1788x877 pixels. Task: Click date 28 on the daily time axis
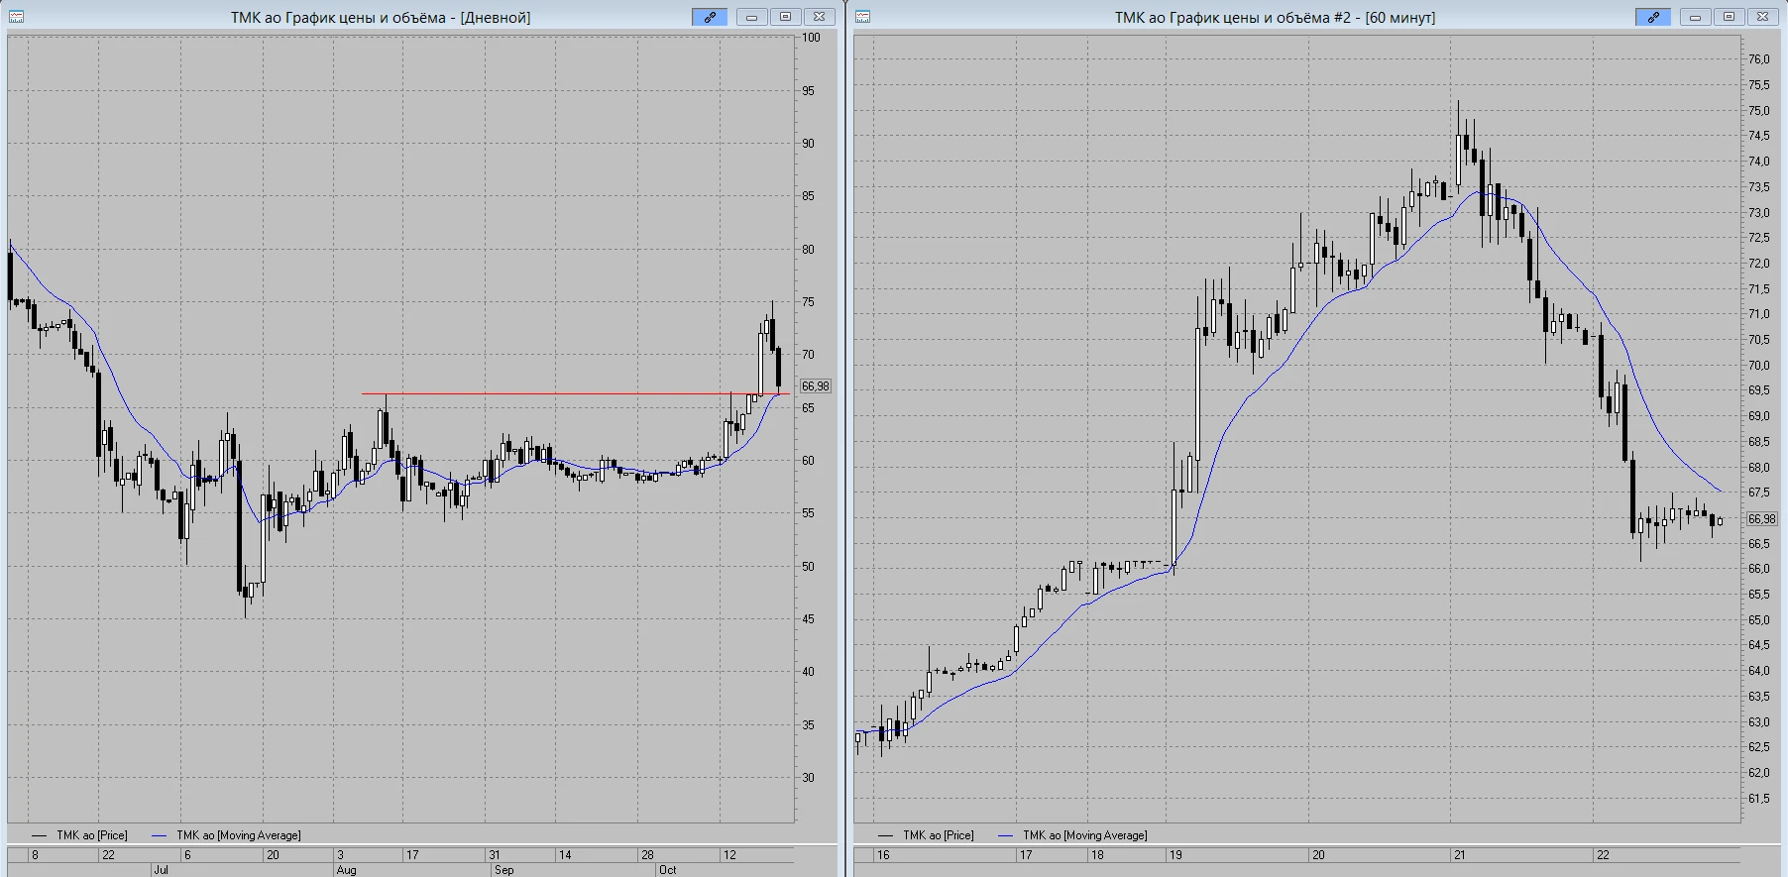click(647, 854)
